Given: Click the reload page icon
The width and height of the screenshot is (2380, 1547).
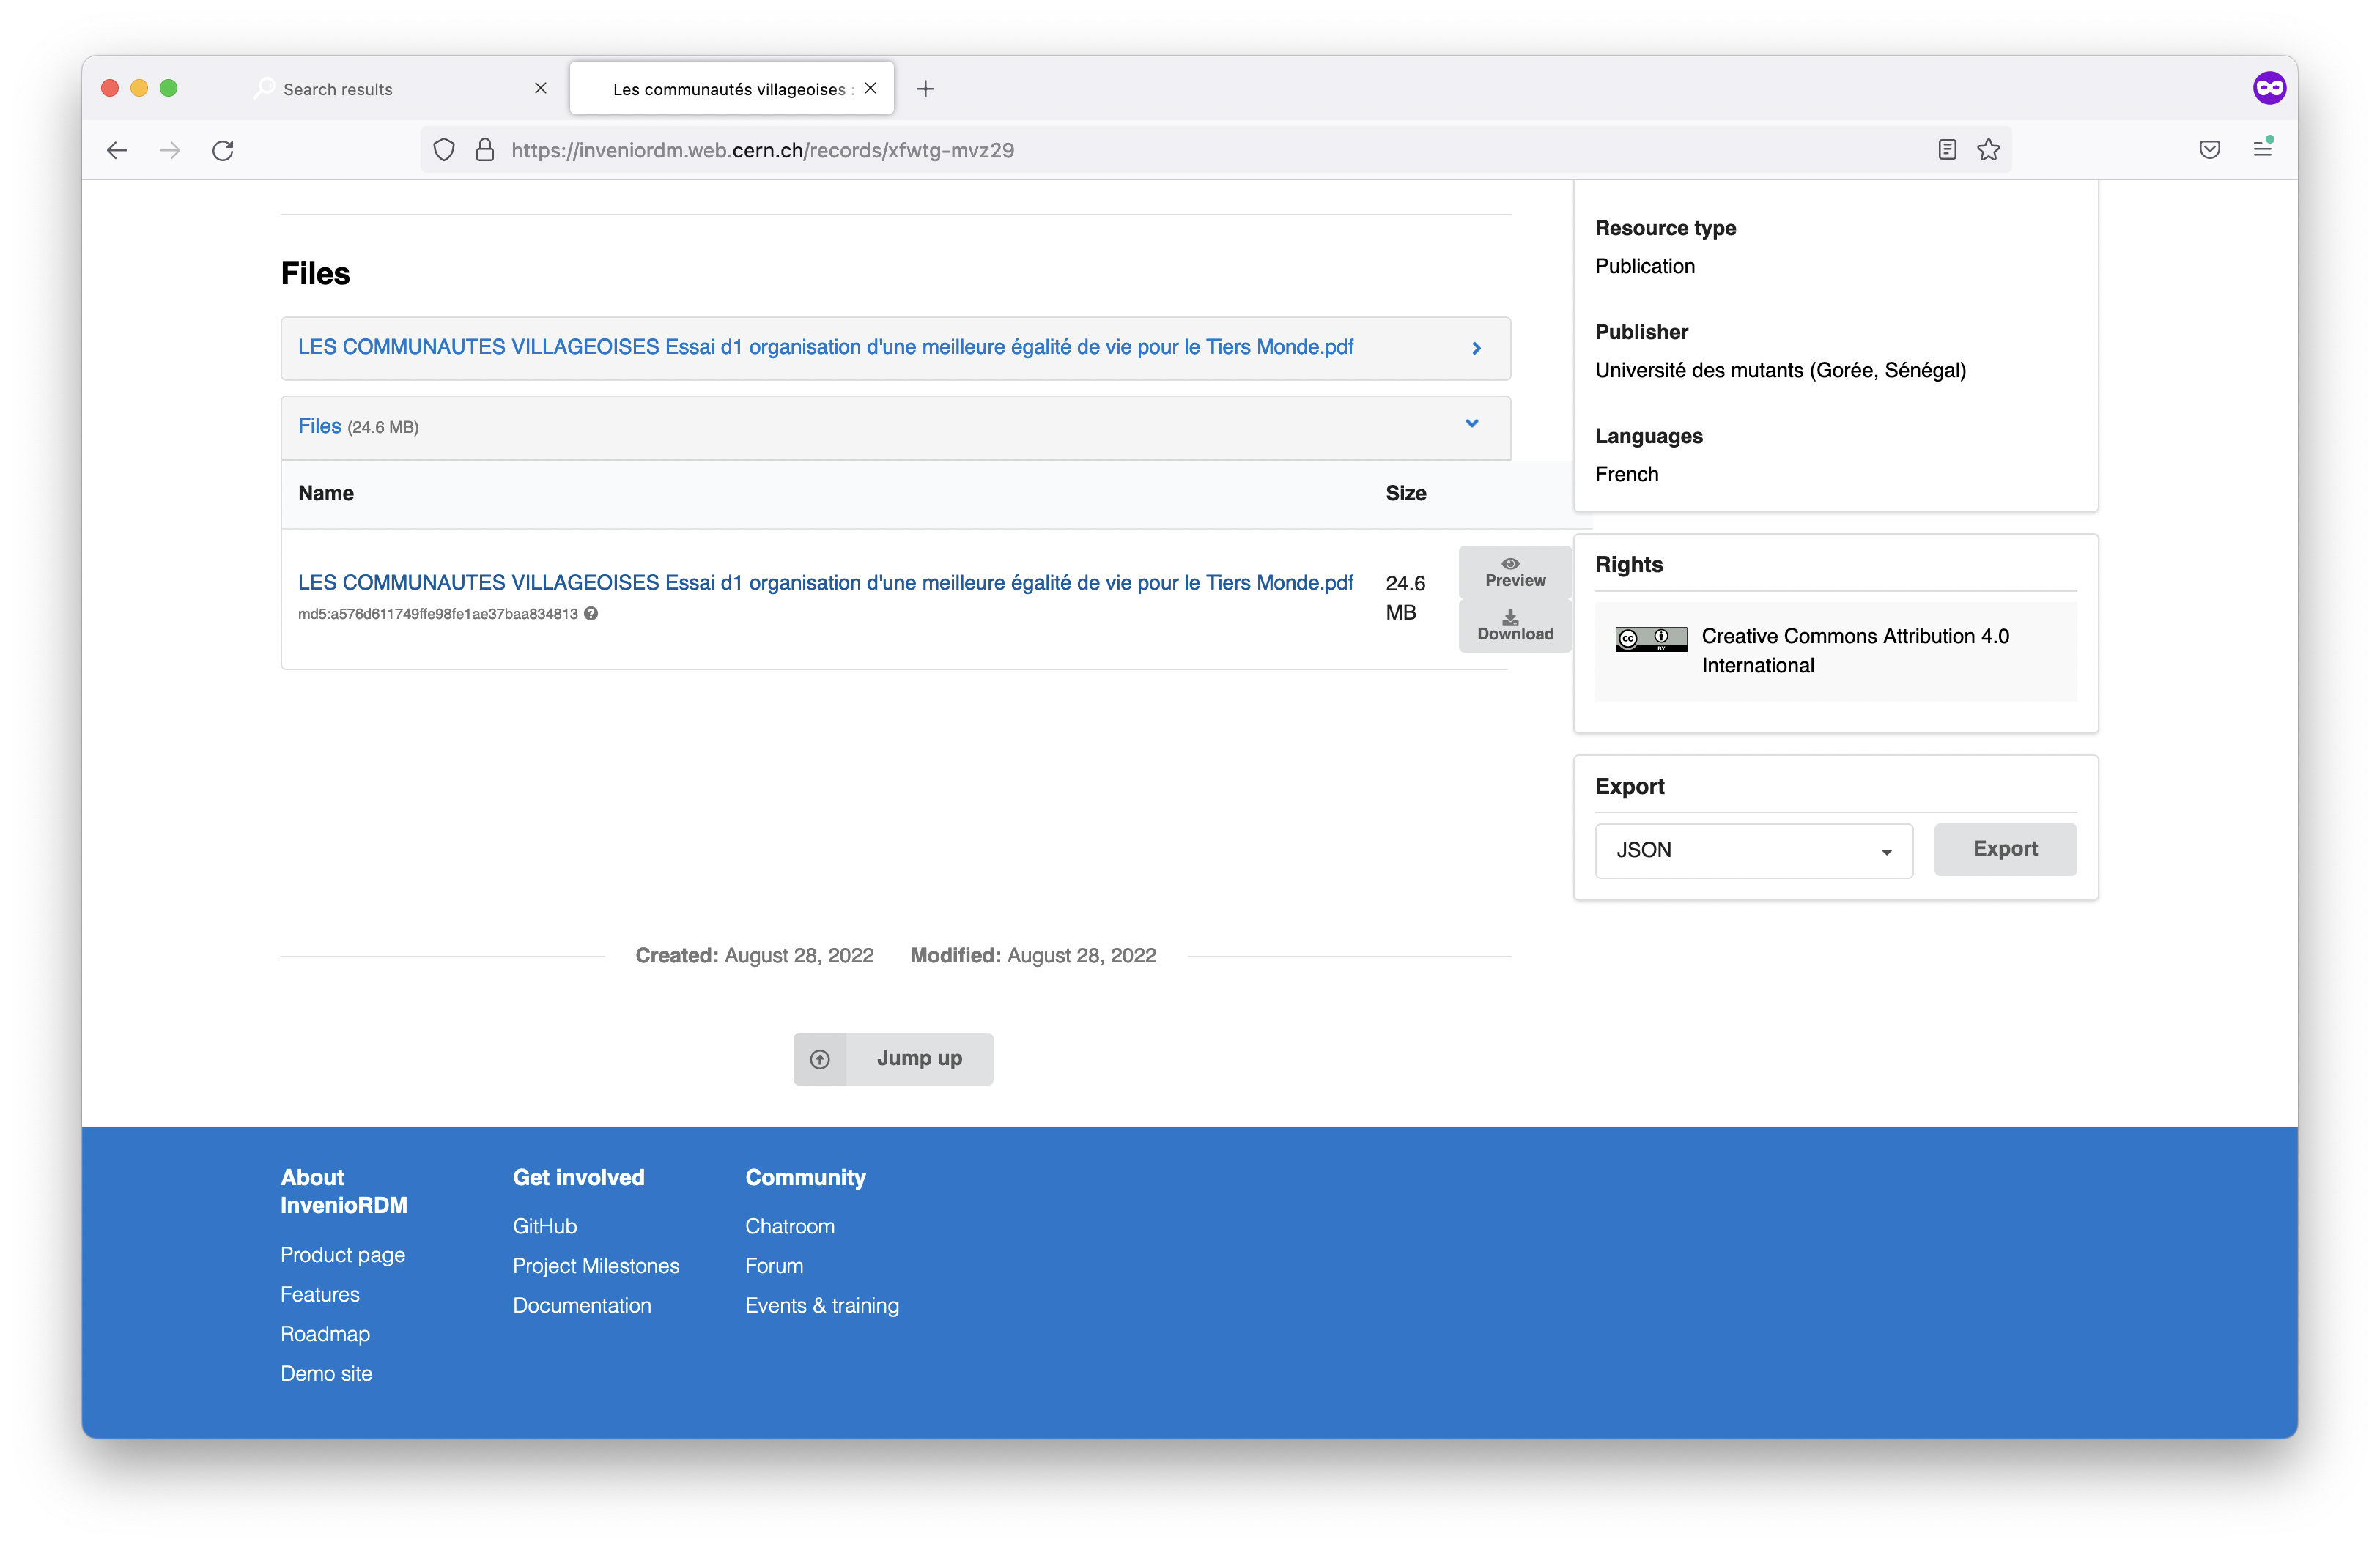Looking at the screenshot, I should tap(223, 150).
